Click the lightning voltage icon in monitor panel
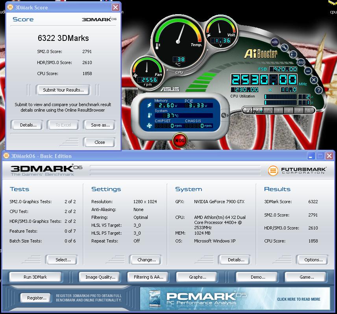337x314 pixels. [149, 105]
